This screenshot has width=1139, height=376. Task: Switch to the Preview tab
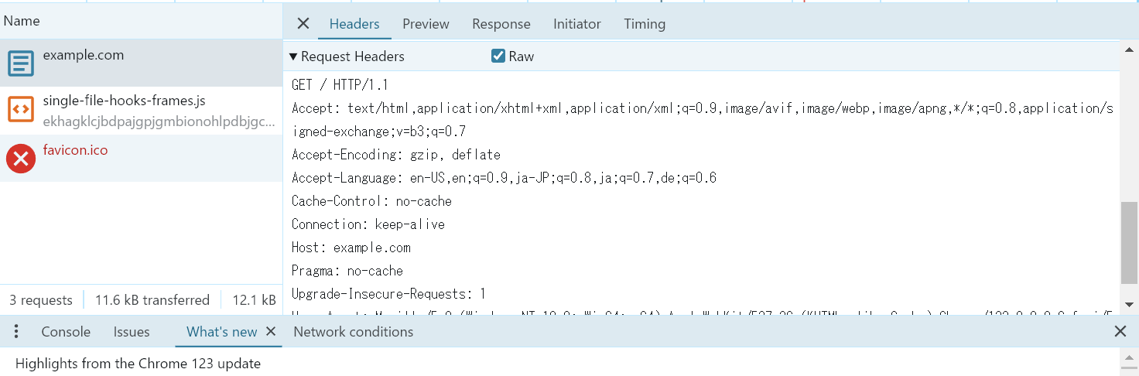pyautogui.click(x=426, y=24)
